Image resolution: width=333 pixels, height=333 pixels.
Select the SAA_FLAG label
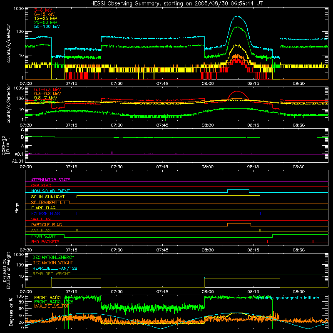pos(41,219)
